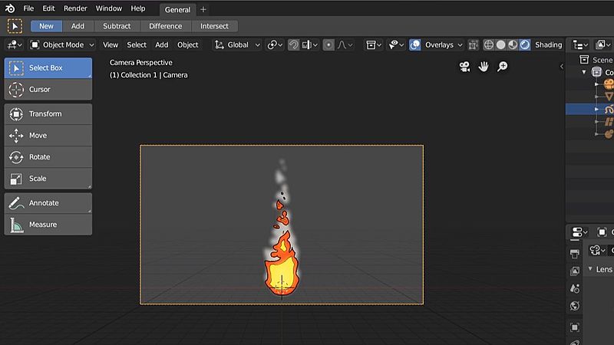Activate the Rotate tool

[48, 157]
